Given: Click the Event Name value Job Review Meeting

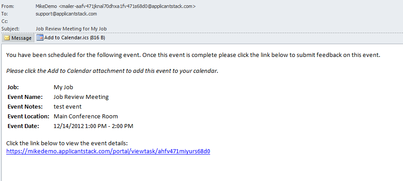Looking at the screenshot, I should point(81,97).
